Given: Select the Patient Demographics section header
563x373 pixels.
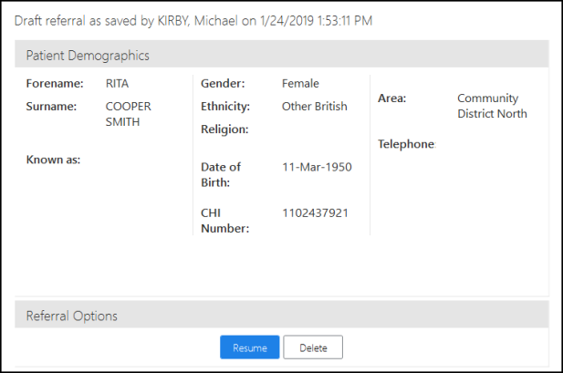Looking at the screenshot, I should pos(281,54).
